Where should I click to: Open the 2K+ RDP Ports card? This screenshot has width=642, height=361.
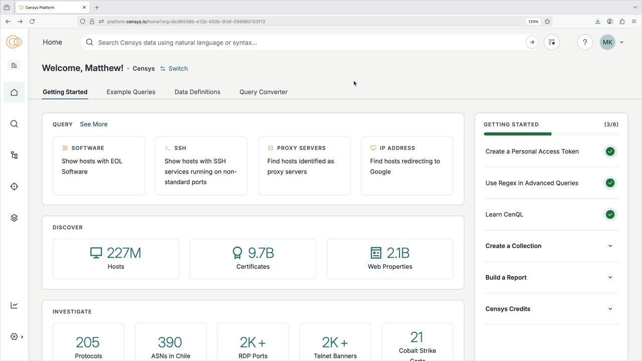253,342
